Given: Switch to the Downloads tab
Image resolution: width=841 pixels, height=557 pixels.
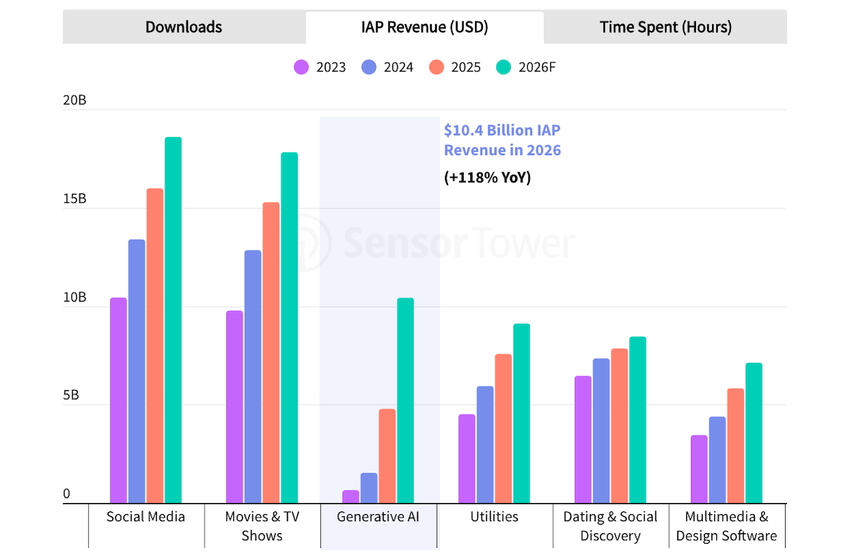Looking at the screenshot, I should pyautogui.click(x=184, y=27).
